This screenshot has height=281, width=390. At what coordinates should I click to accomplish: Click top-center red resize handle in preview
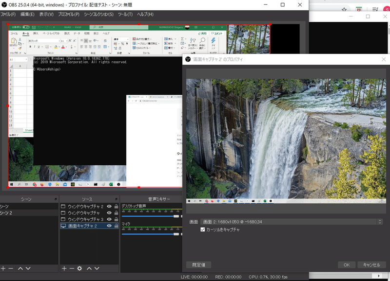139,24
